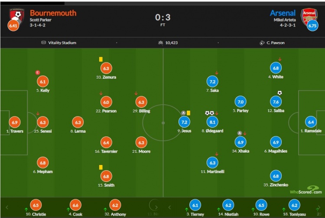
Task: Show previous Bournemouth substitutes with left chevron
Action: (x=7, y=207)
